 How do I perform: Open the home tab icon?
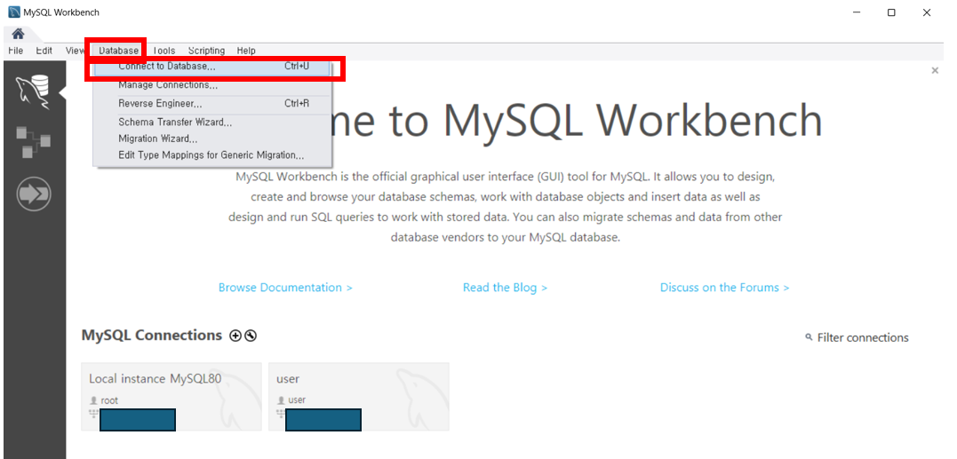pos(18,34)
